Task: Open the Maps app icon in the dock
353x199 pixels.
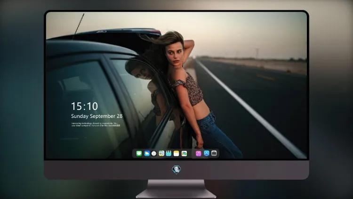Action: [x=161, y=153]
